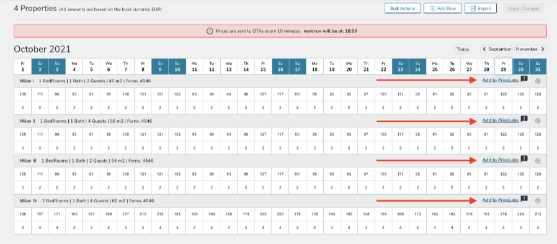Edit Milan IV price 213 on Su 31

(x=538, y=214)
